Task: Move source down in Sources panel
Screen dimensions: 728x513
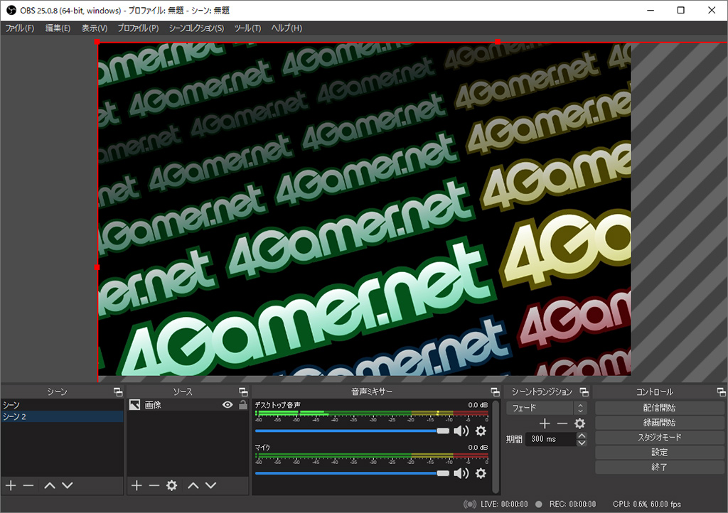Action: tap(210, 485)
